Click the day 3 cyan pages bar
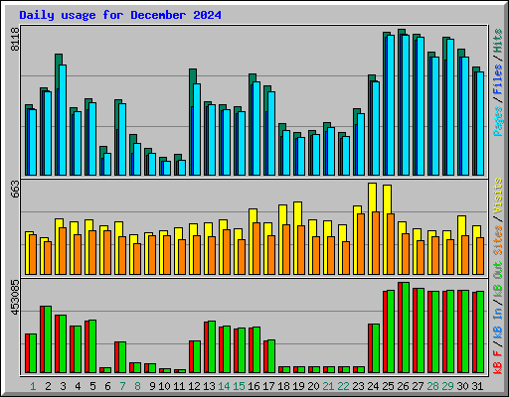The height and width of the screenshot is (397, 509). click(63, 120)
